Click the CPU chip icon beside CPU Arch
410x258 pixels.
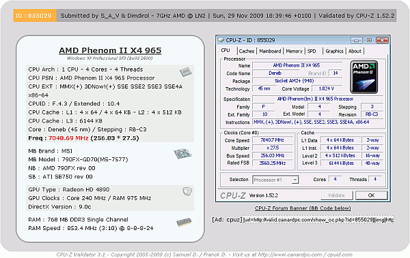(185, 71)
